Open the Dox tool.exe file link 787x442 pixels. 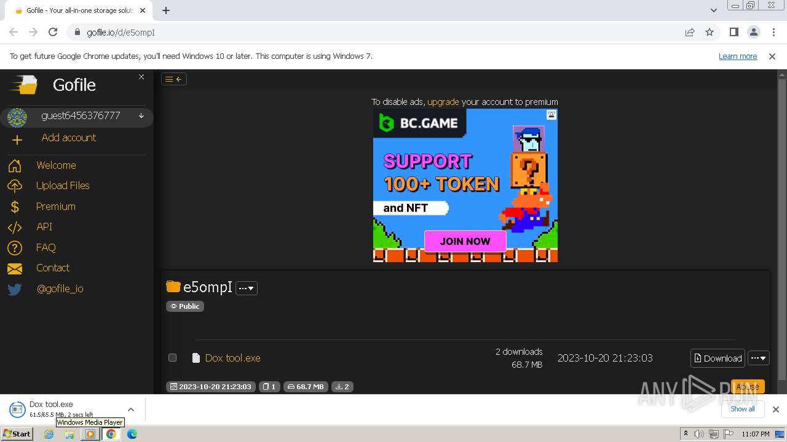[x=233, y=358]
